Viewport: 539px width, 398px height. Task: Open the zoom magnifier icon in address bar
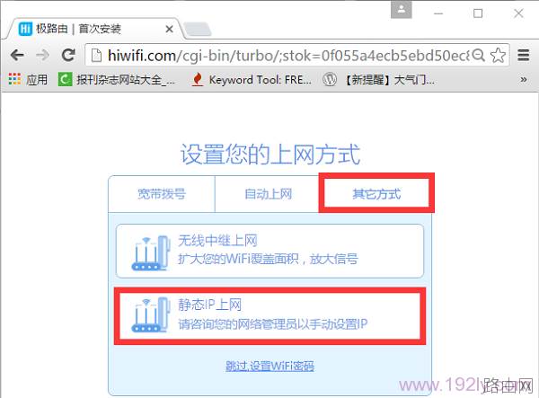click(x=479, y=55)
